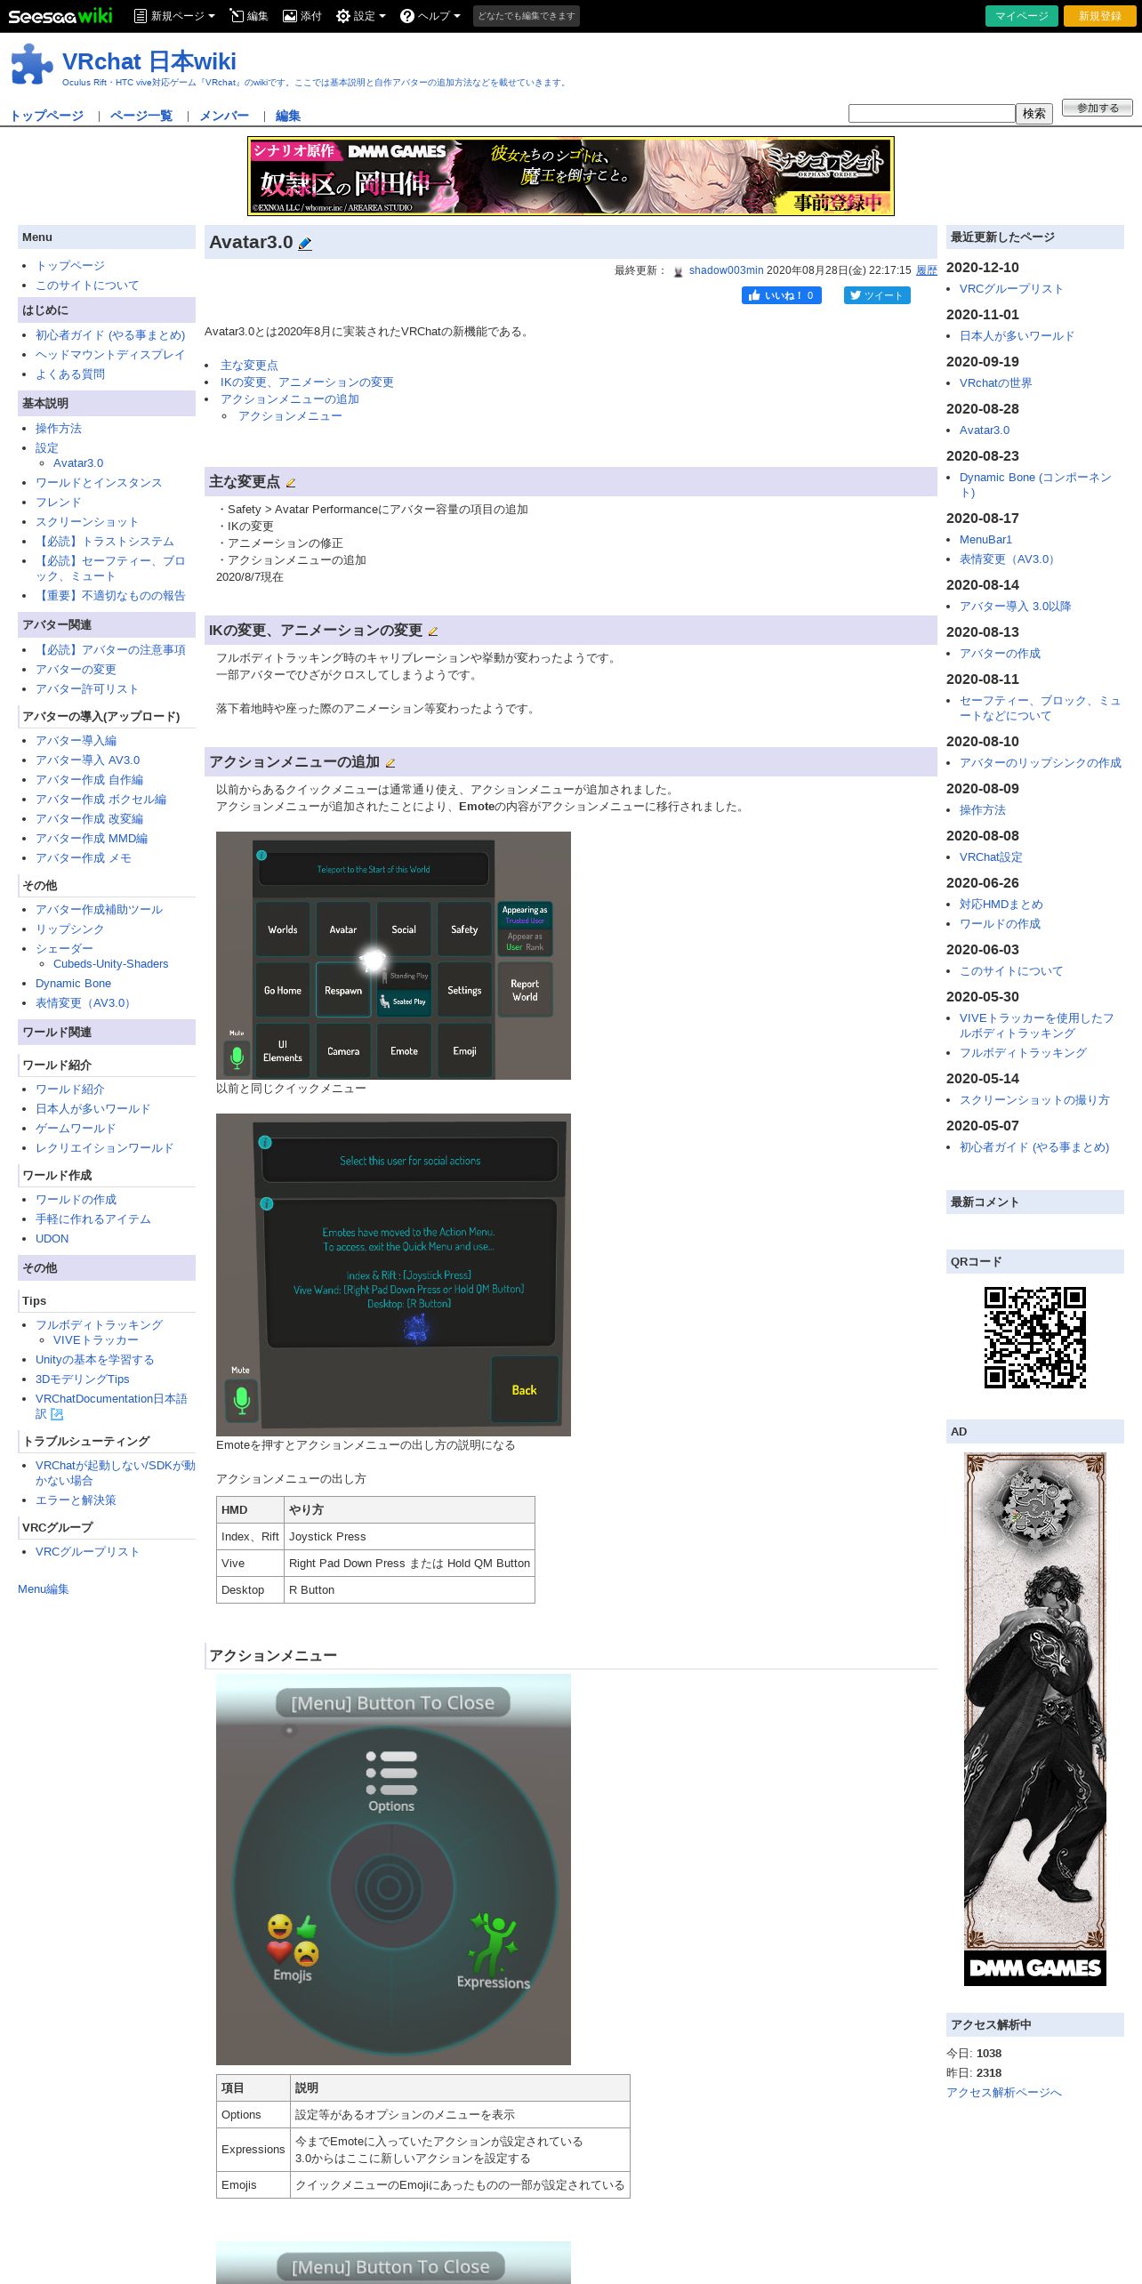Open 表情変更（AV3.0）in recent updates list
The image size is (1142, 2284).
click(x=1009, y=559)
